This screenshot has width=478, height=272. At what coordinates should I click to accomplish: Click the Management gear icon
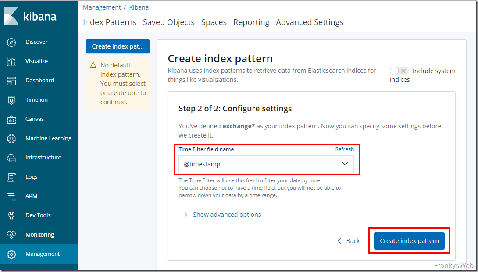click(x=12, y=254)
